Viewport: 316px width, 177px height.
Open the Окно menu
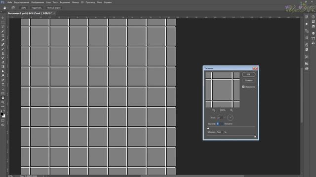(99, 2)
